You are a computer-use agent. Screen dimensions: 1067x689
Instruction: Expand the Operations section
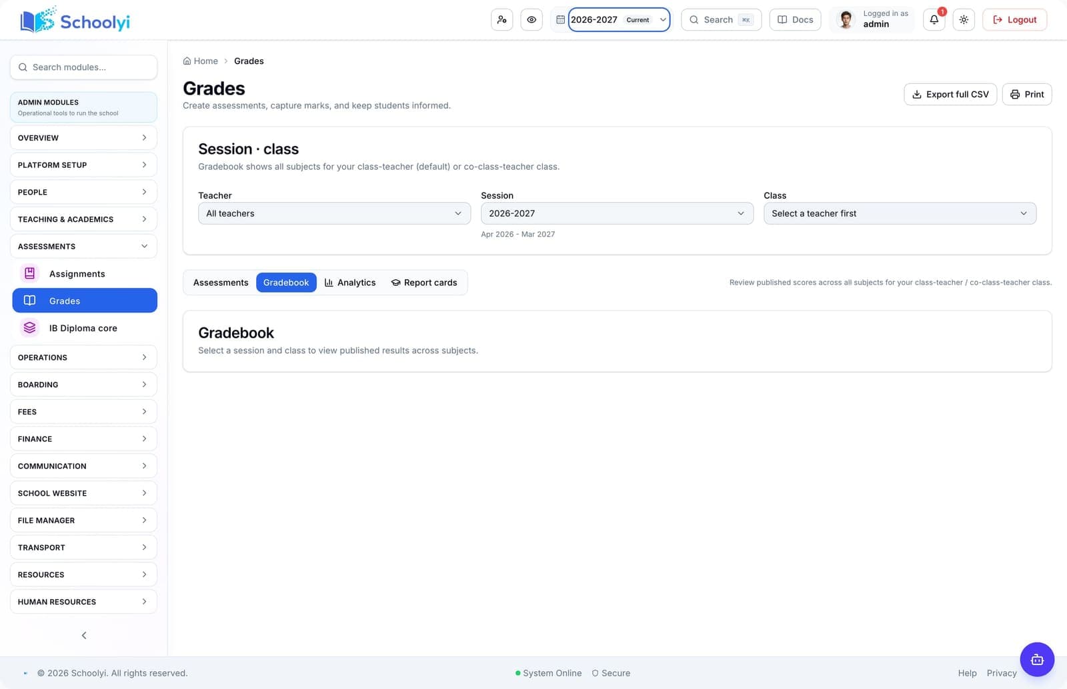point(83,357)
